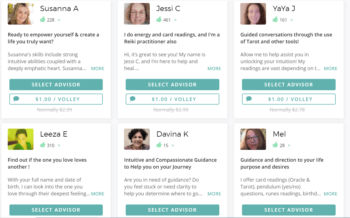View Leeza E's profile picture
The image size is (350, 218).
[x=21, y=139]
